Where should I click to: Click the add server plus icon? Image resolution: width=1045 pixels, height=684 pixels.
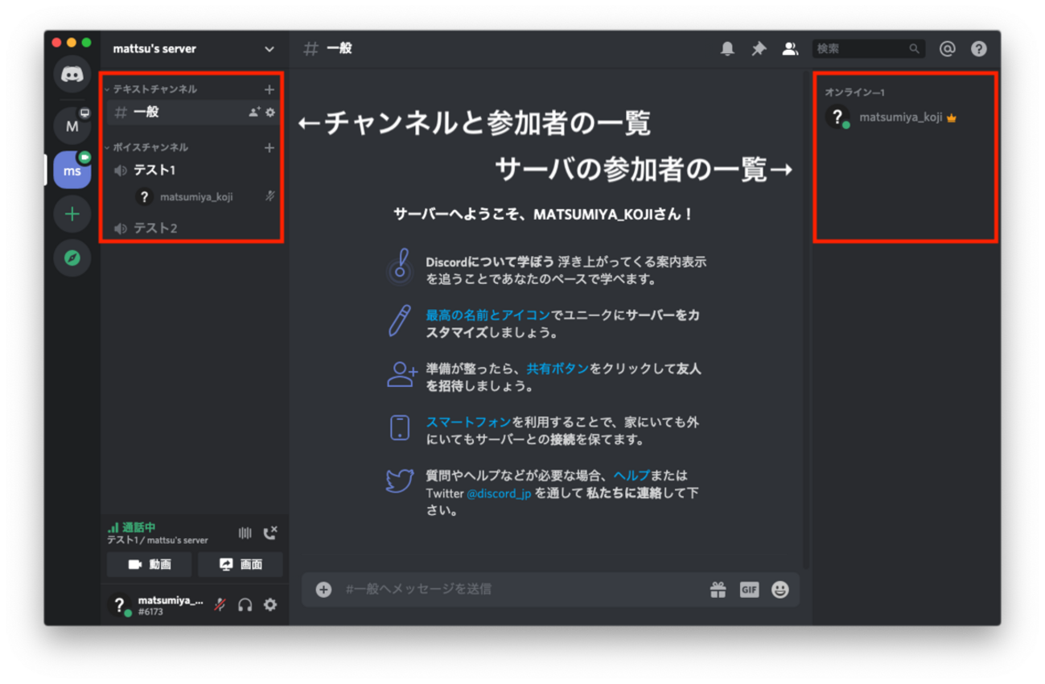tap(72, 214)
